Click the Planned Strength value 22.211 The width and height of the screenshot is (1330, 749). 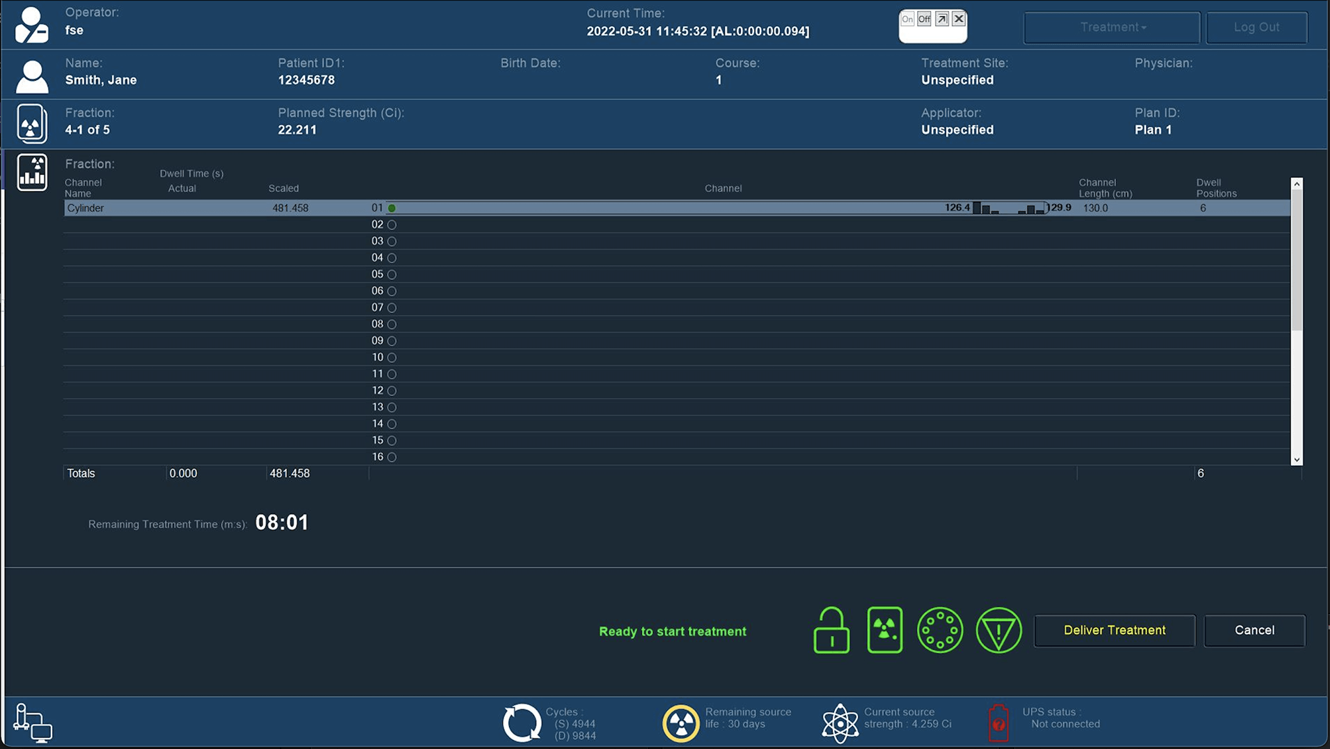(x=297, y=130)
